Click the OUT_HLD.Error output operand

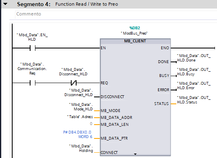click(x=194, y=86)
